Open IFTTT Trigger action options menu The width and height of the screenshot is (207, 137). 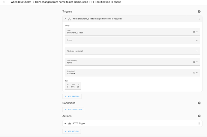tap(199, 124)
